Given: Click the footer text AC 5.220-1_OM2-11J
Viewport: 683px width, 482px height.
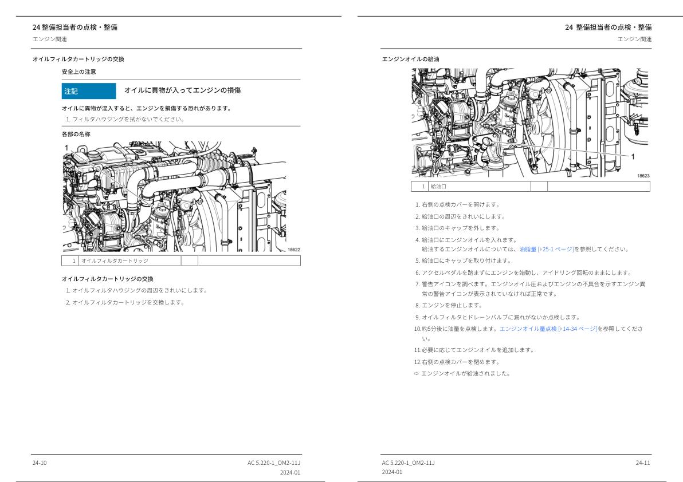Looking at the screenshot, I should click(x=273, y=462).
